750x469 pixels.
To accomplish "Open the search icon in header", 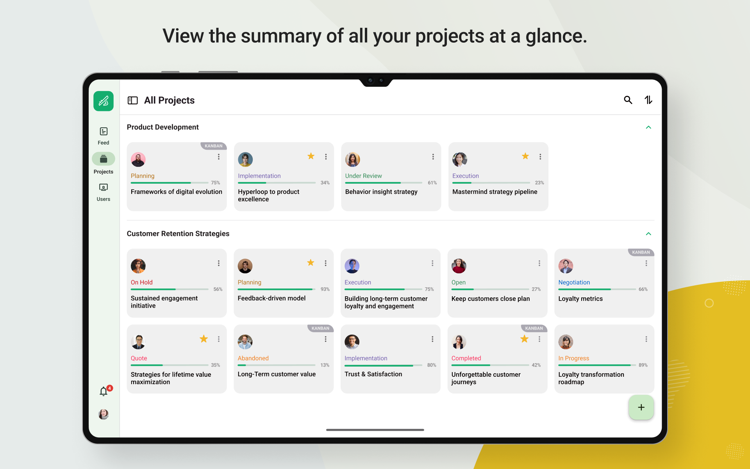I will pyautogui.click(x=628, y=100).
